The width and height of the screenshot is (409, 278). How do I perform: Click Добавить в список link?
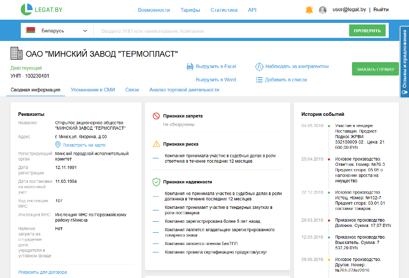point(286,80)
